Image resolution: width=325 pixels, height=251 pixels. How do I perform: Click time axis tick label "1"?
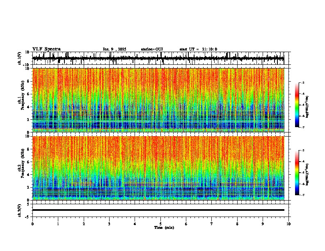[58, 224]
